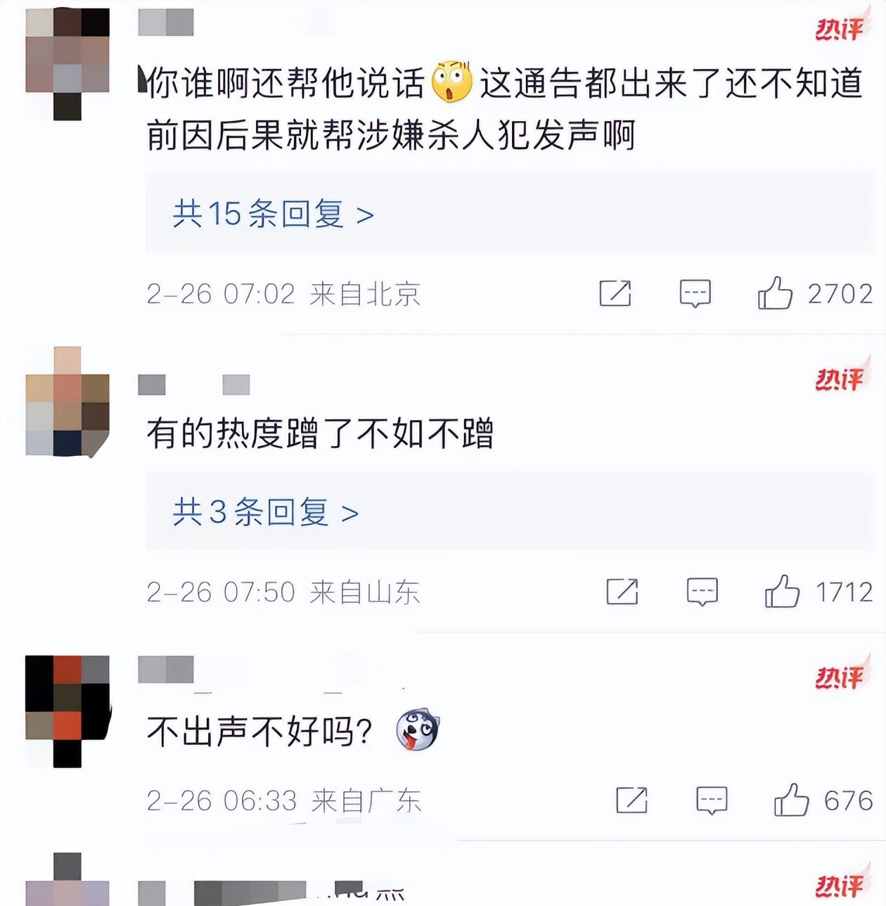The height and width of the screenshot is (906, 886).
Task: Like the comment with 1712 likes
Action: pos(782,592)
